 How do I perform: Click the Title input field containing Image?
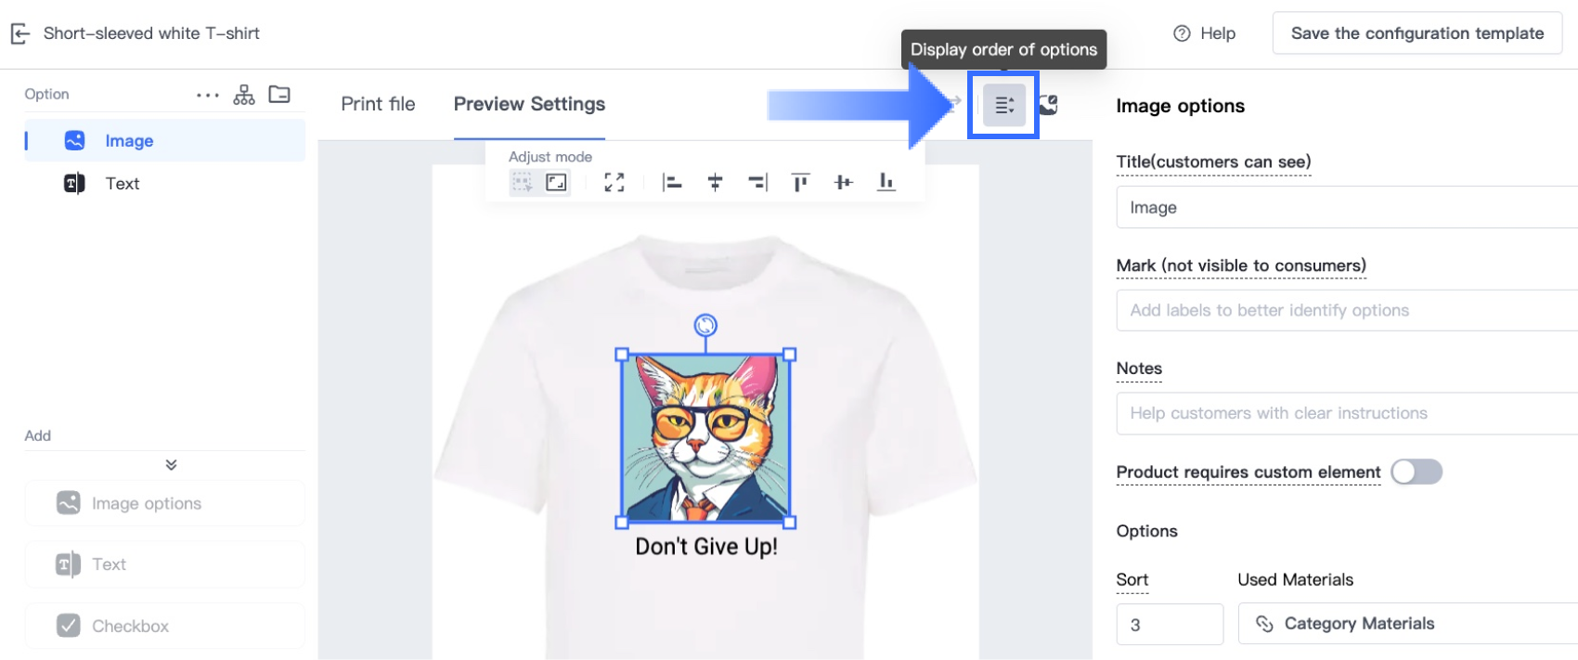1347,207
